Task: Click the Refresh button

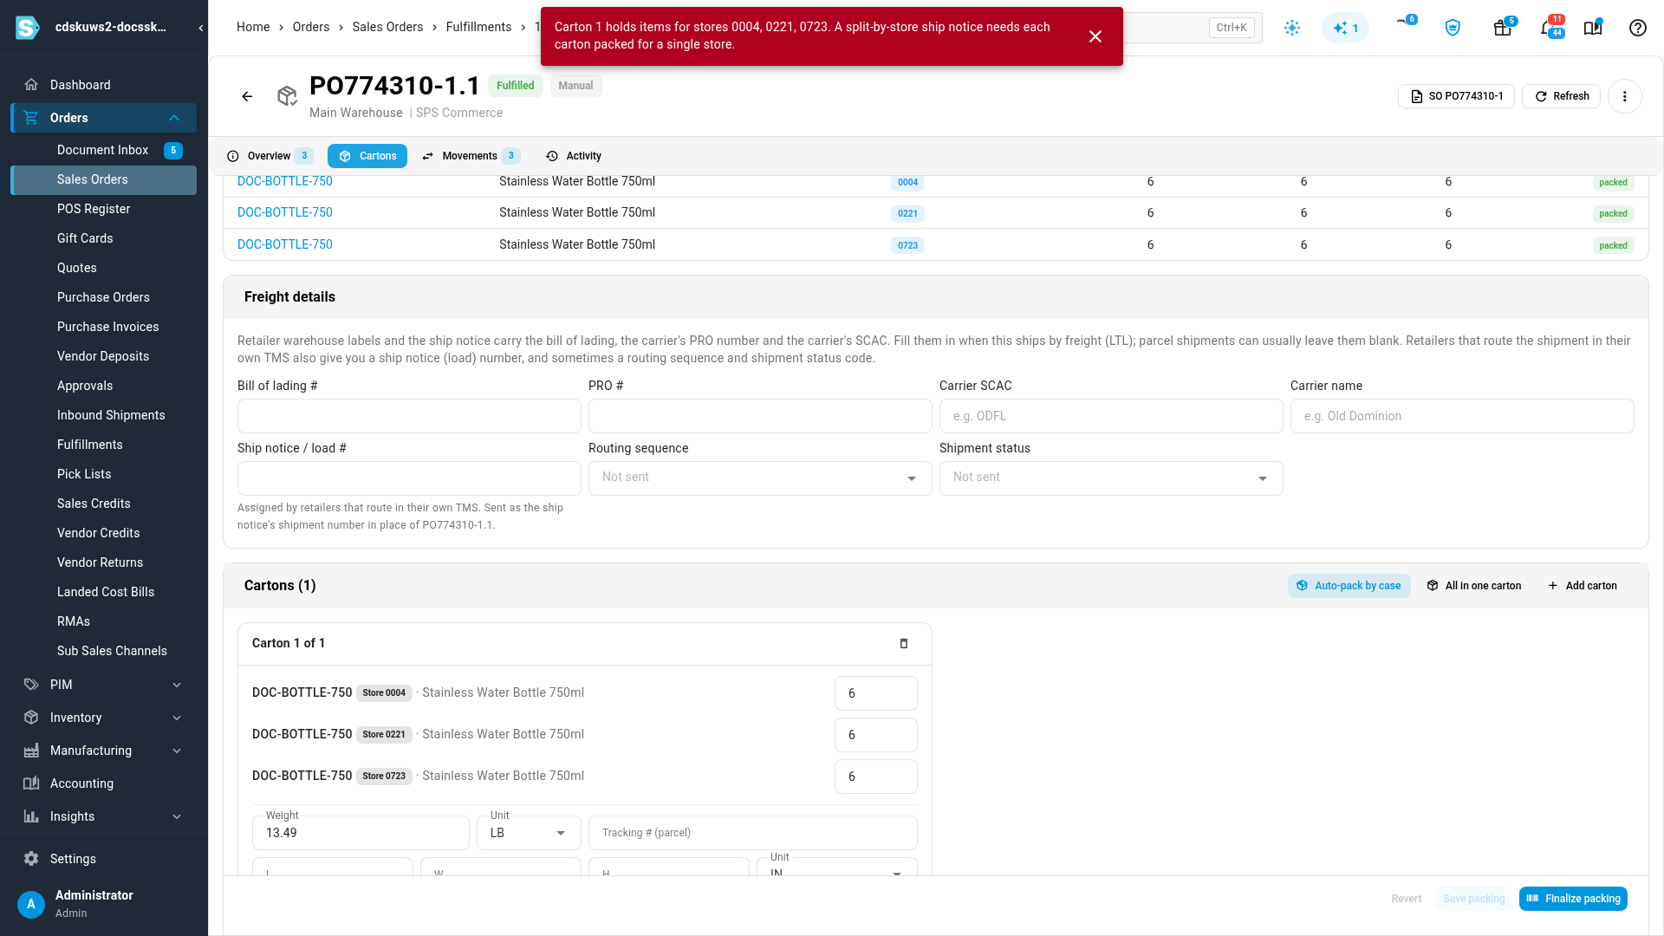Action: (x=1562, y=96)
